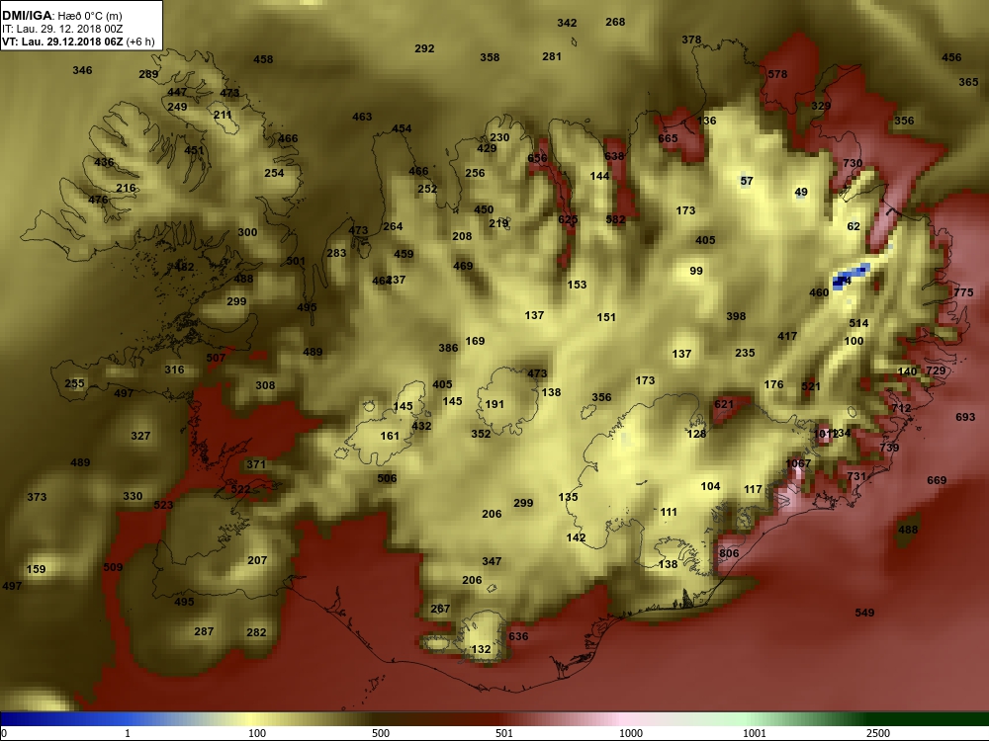Click the map value 507
The image size is (989, 741).
[216, 358]
